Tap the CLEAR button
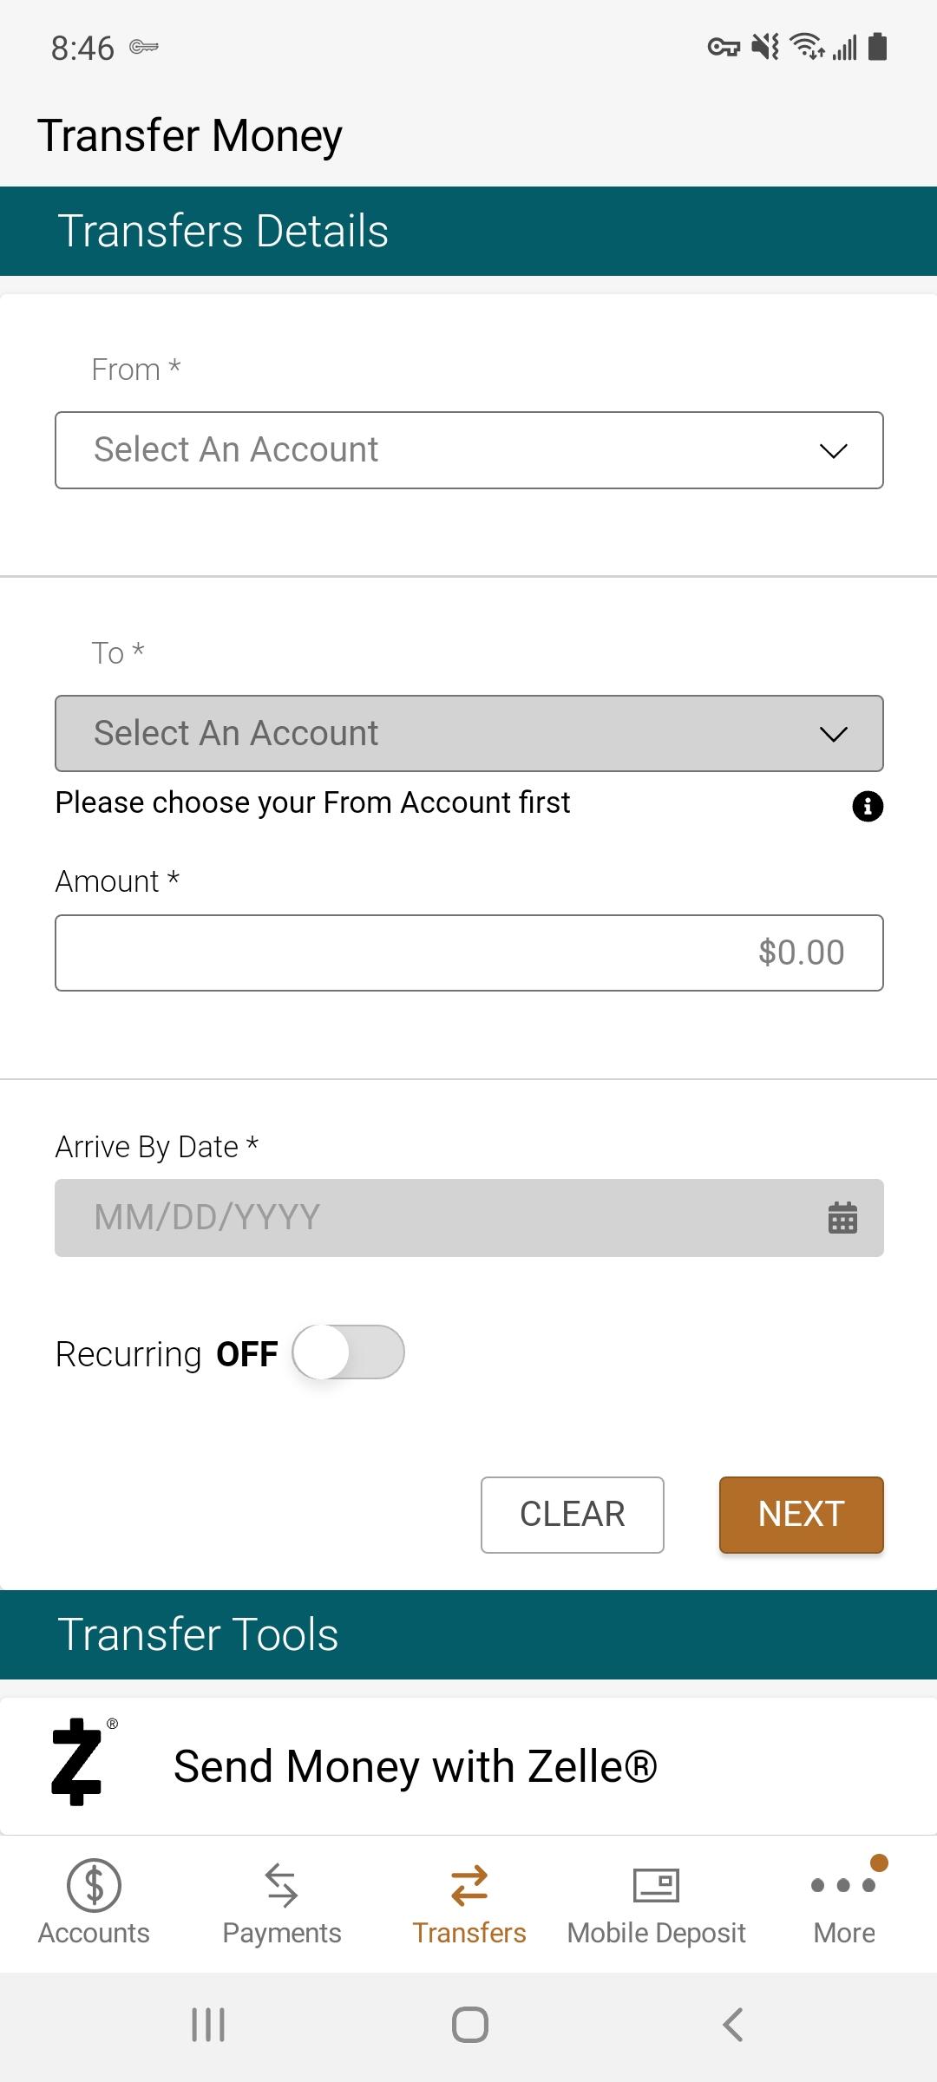Screen dimensions: 937x2082 click(x=573, y=1515)
